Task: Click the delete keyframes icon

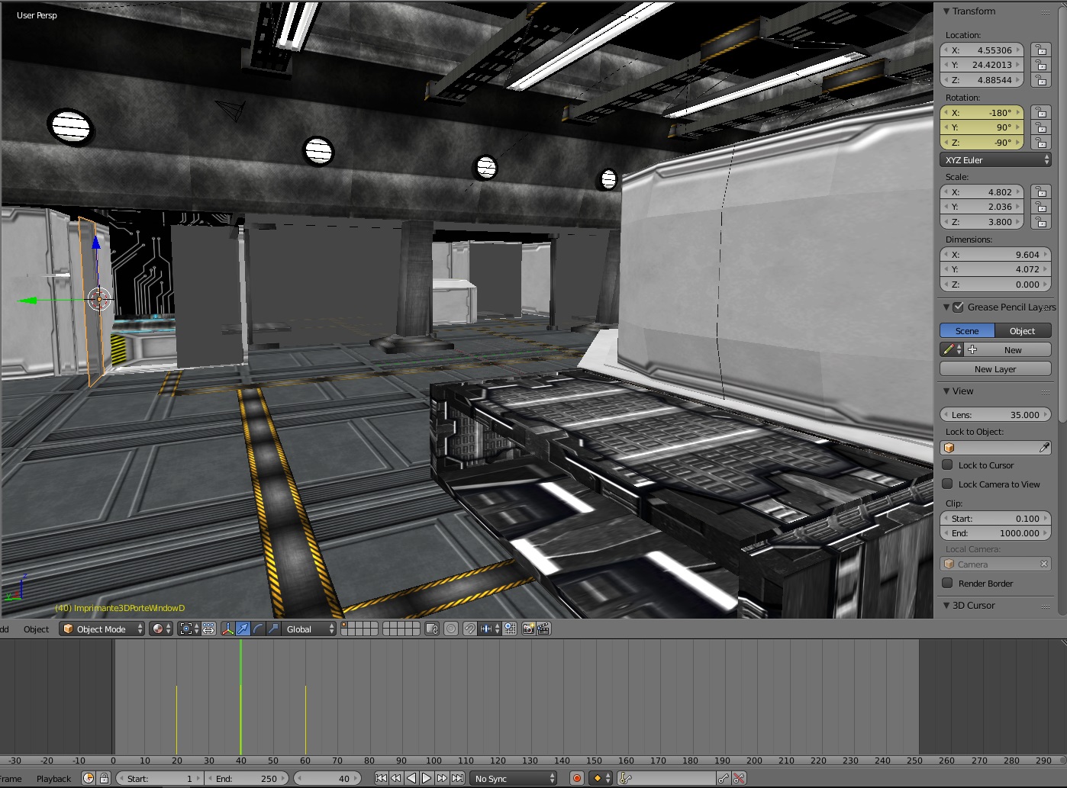Action: (x=739, y=778)
